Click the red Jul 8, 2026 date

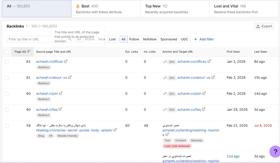point(263,126)
